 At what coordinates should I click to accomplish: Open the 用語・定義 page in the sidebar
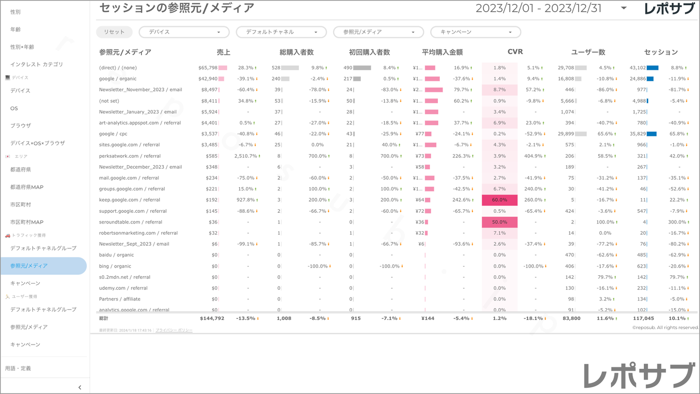point(18,368)
